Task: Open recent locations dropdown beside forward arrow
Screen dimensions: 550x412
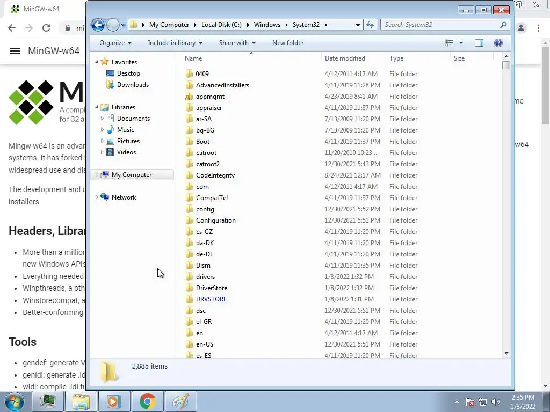Action: 124,25
